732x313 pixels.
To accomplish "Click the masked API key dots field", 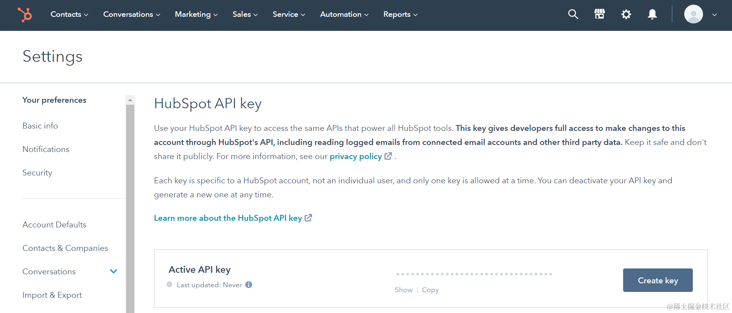I will click(x=474, y=274).
